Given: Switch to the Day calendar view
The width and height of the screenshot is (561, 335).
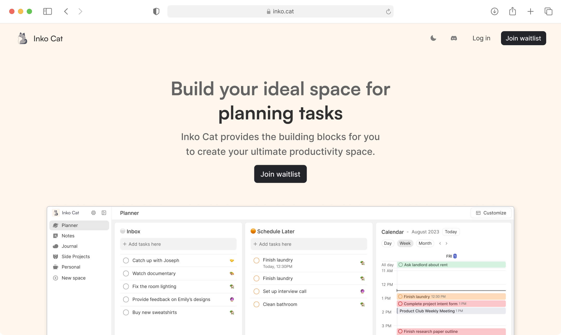Looking at the screenshot, I should (x=388, y=243).
